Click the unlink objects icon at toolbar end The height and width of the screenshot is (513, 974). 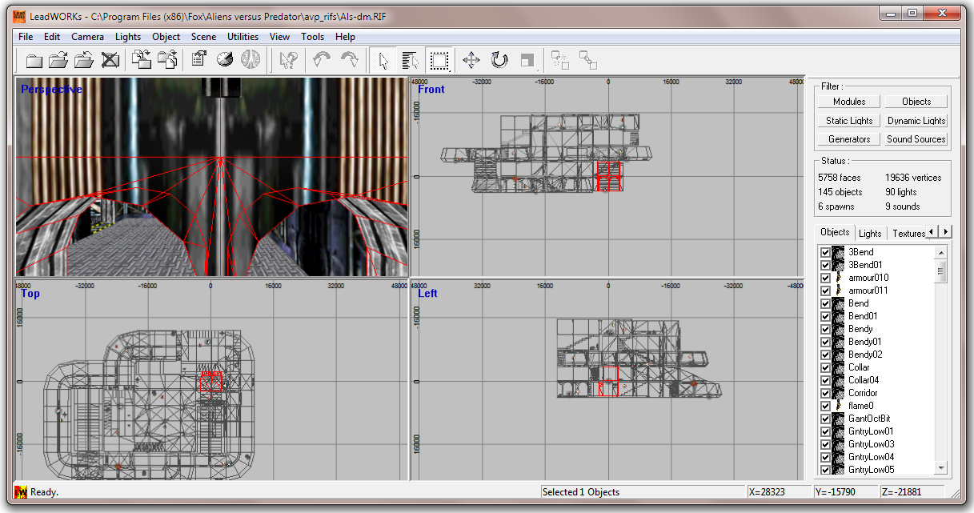point(588,60)
